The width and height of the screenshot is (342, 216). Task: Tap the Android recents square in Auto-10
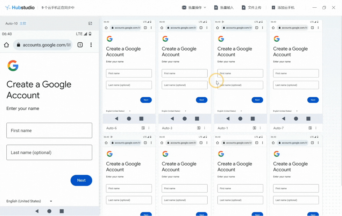(62, 211)
